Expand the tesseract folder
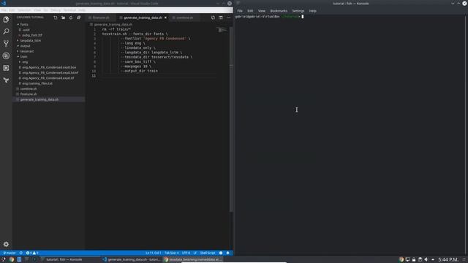468x263 pixels. click(27, 51)
